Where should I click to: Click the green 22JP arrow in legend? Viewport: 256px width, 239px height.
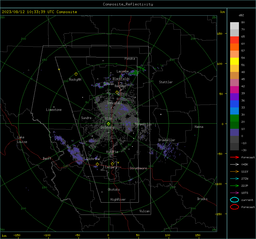(234, 186)
